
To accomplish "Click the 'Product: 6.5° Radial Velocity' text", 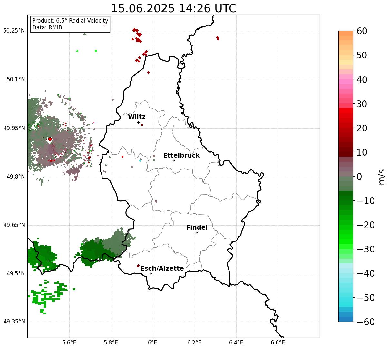I will [x=70, y=21].
